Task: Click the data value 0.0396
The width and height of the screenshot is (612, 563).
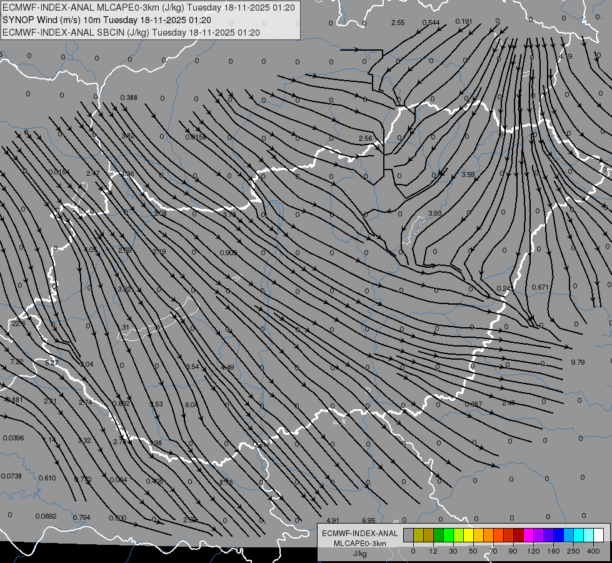Action: click(14, 438)
